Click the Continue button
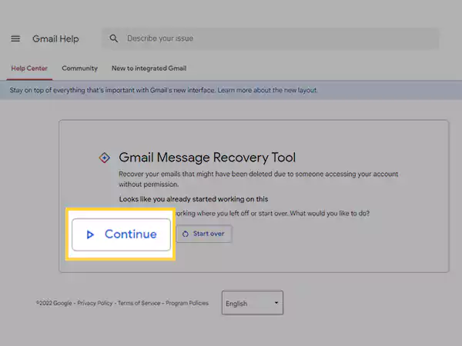The height and width of the screenshot is (346, 462). [x=121, y=235]
